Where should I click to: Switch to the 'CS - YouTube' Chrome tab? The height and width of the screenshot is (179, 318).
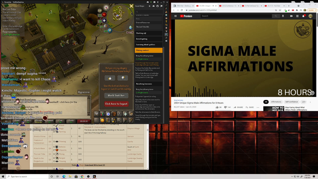pos(274,5)
